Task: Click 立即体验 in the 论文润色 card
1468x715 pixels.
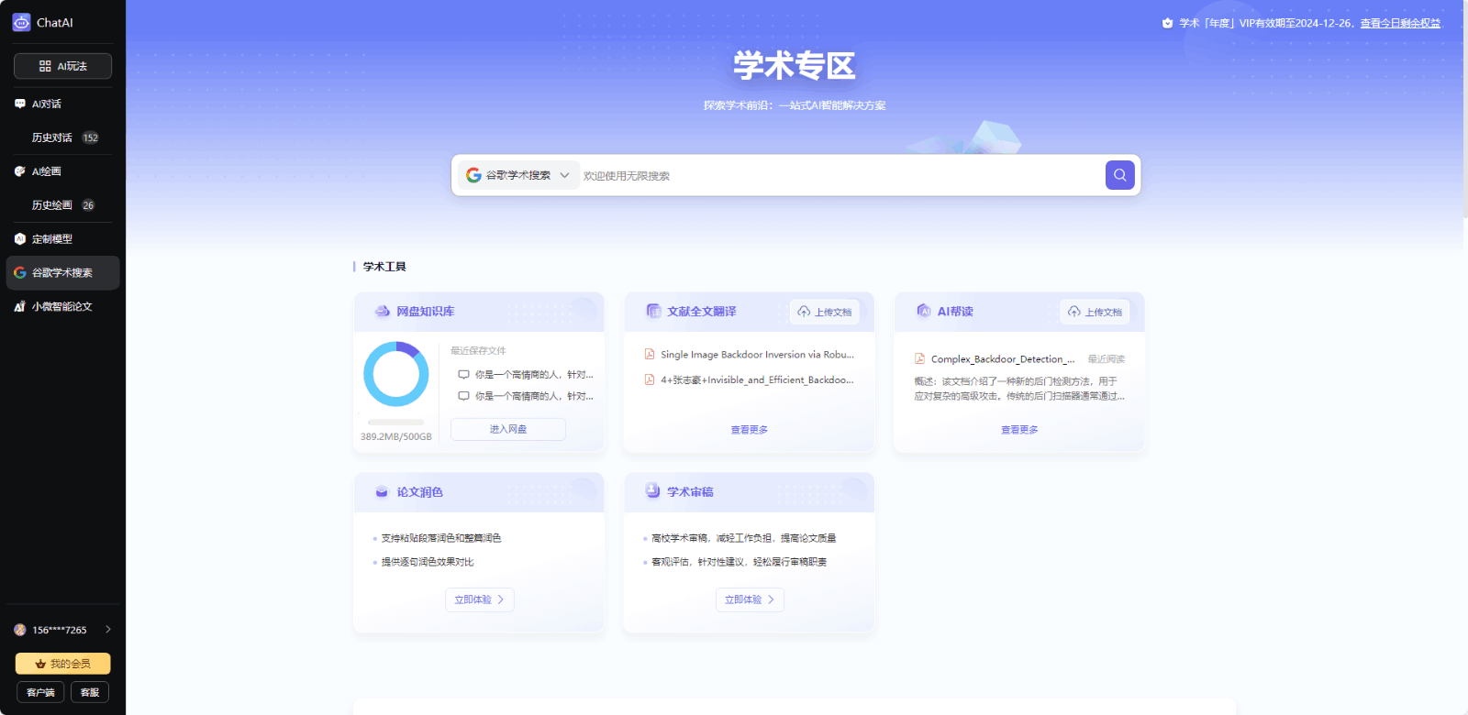Action: (x=480, y=599)
